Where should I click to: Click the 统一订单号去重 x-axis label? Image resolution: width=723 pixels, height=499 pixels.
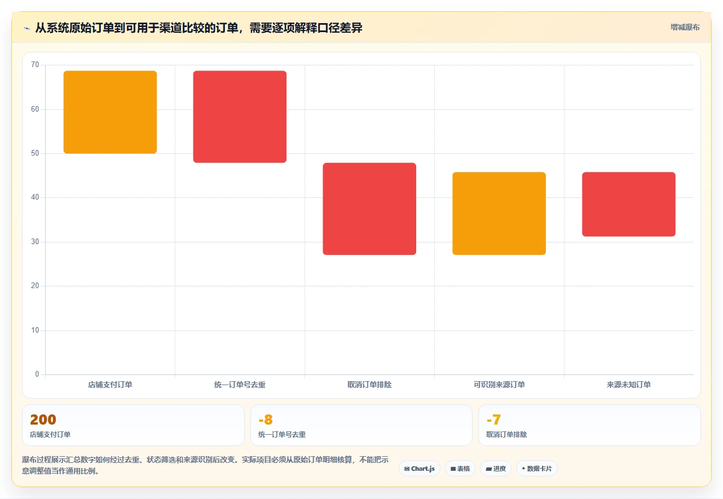(240, 385)
